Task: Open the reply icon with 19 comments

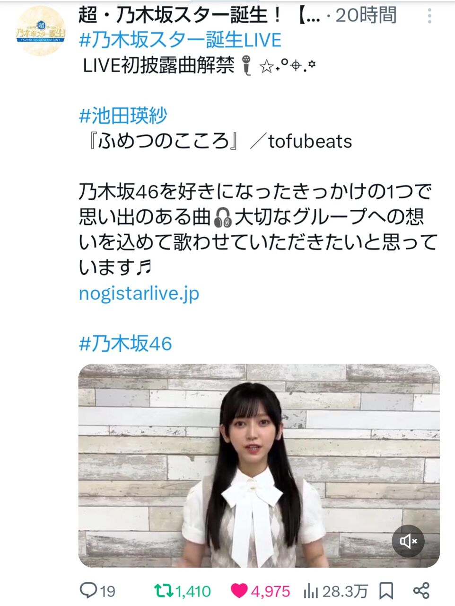Action: (88, 590)
